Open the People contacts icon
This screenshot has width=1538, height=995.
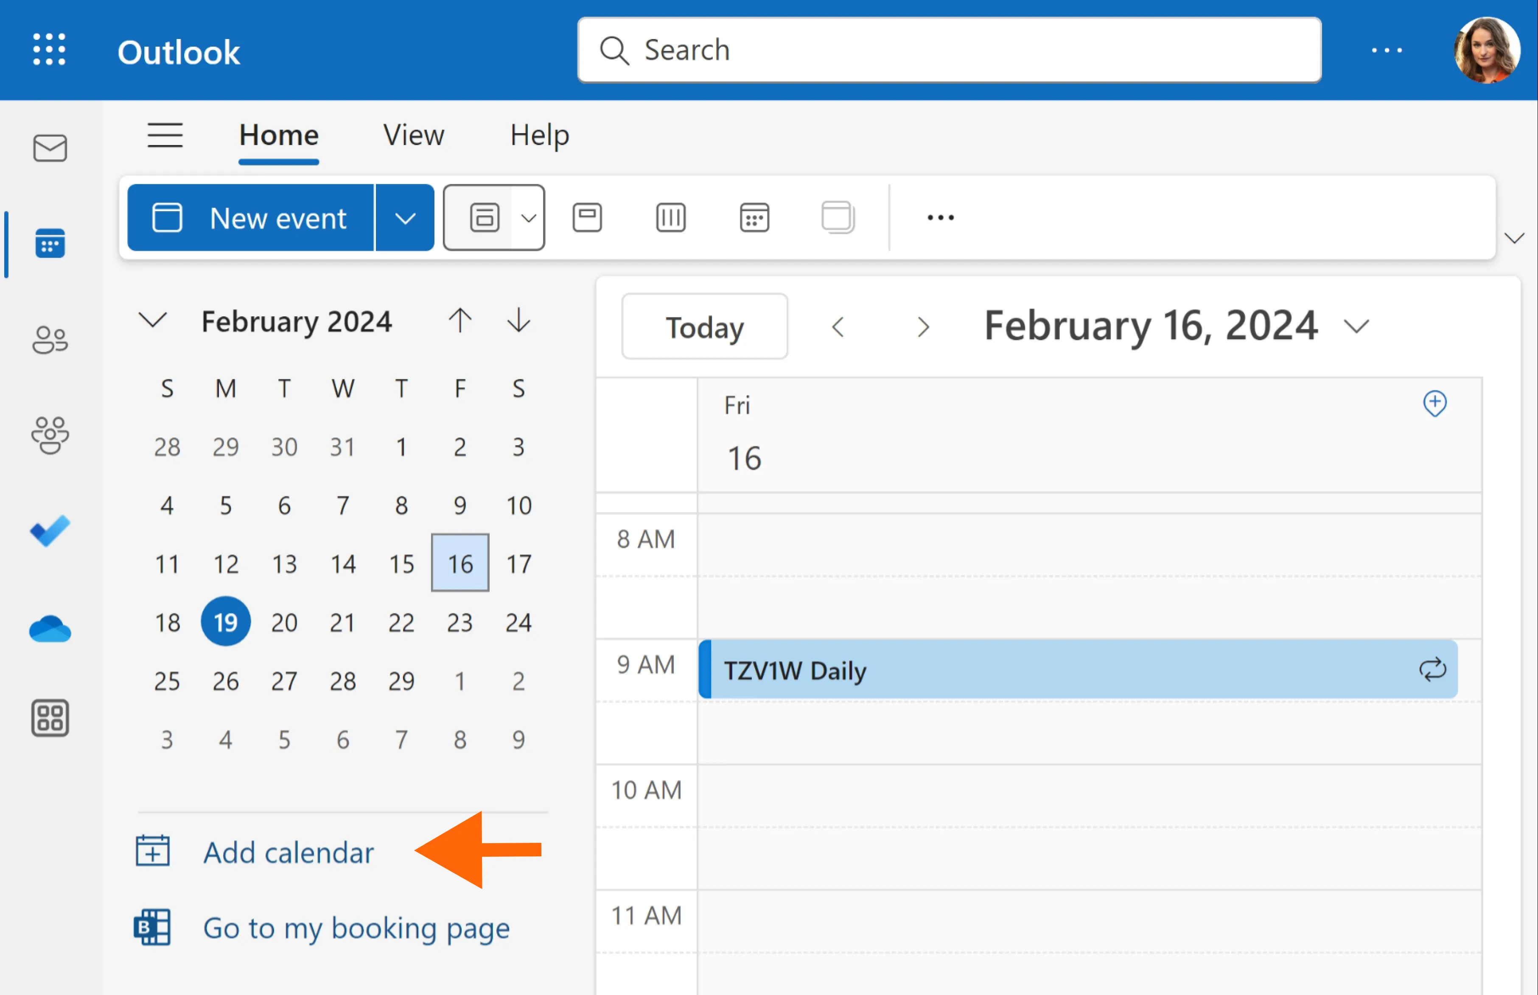pos(49,339)
